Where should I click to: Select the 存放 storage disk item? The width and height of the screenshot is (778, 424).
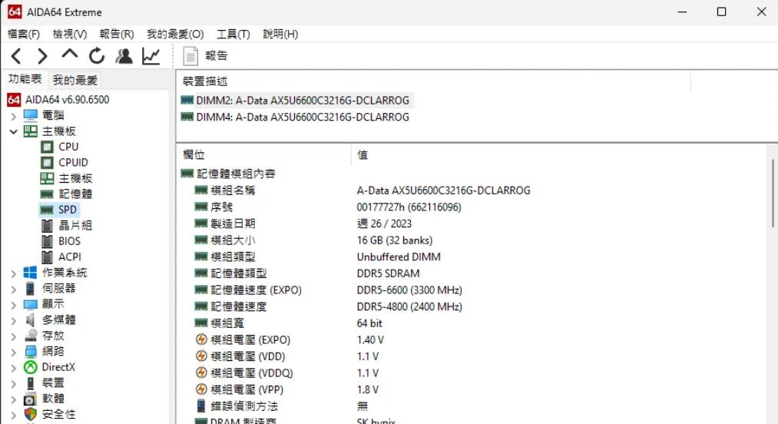[x=30, y=336]
